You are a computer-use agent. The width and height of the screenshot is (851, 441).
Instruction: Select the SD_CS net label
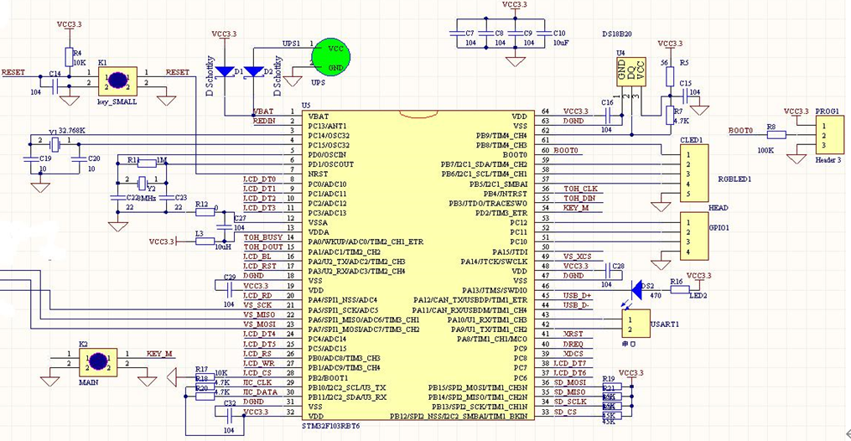point(566,412)
